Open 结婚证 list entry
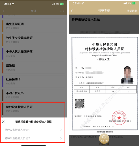 (x=34, y=67)
